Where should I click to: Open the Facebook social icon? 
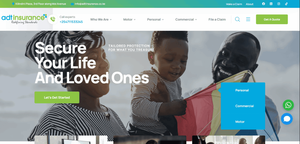click(263, 4)
